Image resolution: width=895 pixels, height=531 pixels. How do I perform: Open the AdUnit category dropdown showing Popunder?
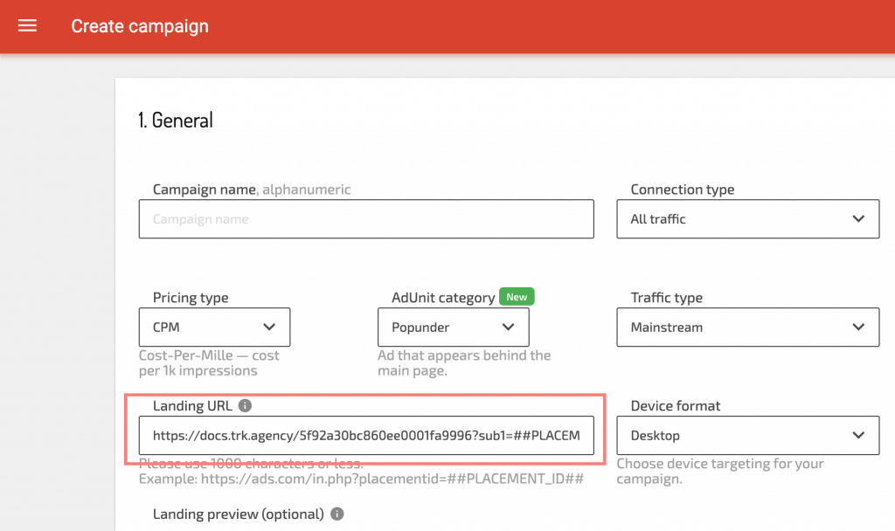tap(453, 327)
